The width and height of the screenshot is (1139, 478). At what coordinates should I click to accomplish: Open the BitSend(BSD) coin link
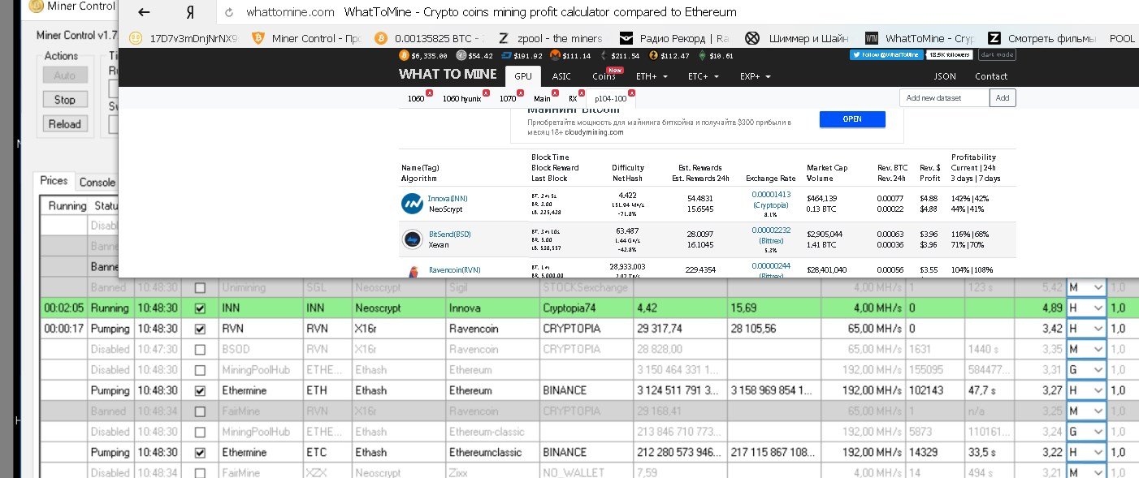449,235
